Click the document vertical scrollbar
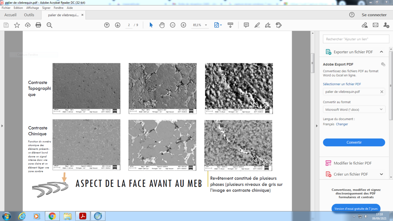393x221 pixels. click(313, 63)
